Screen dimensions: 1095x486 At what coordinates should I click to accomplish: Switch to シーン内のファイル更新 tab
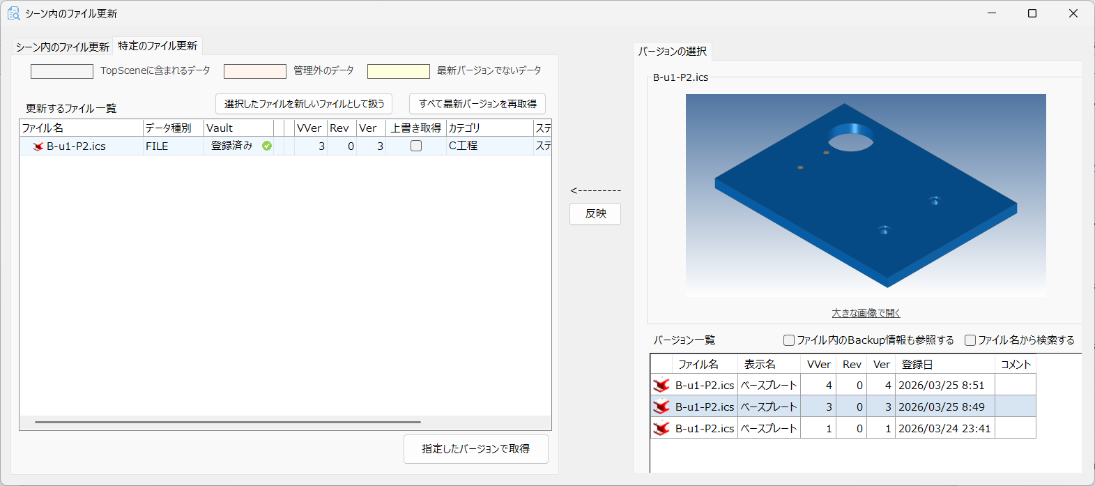pos(63,47)
